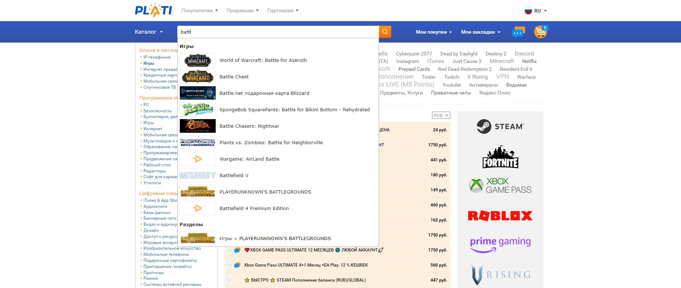Open the Red Dead Redemption 2 tag
Screen dimensions: 681x288
coord(465,69)
